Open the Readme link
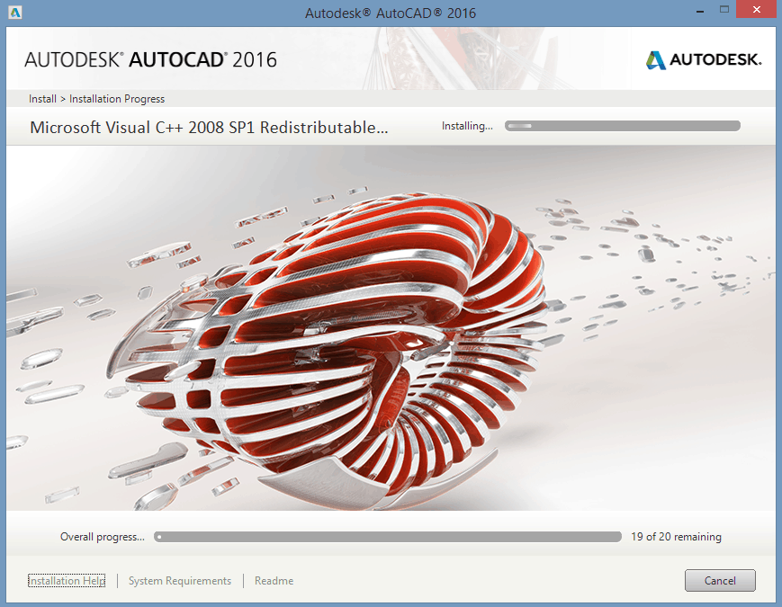Image resolution: width=782 pixels, height=607 pixels. tap(274, 581)
